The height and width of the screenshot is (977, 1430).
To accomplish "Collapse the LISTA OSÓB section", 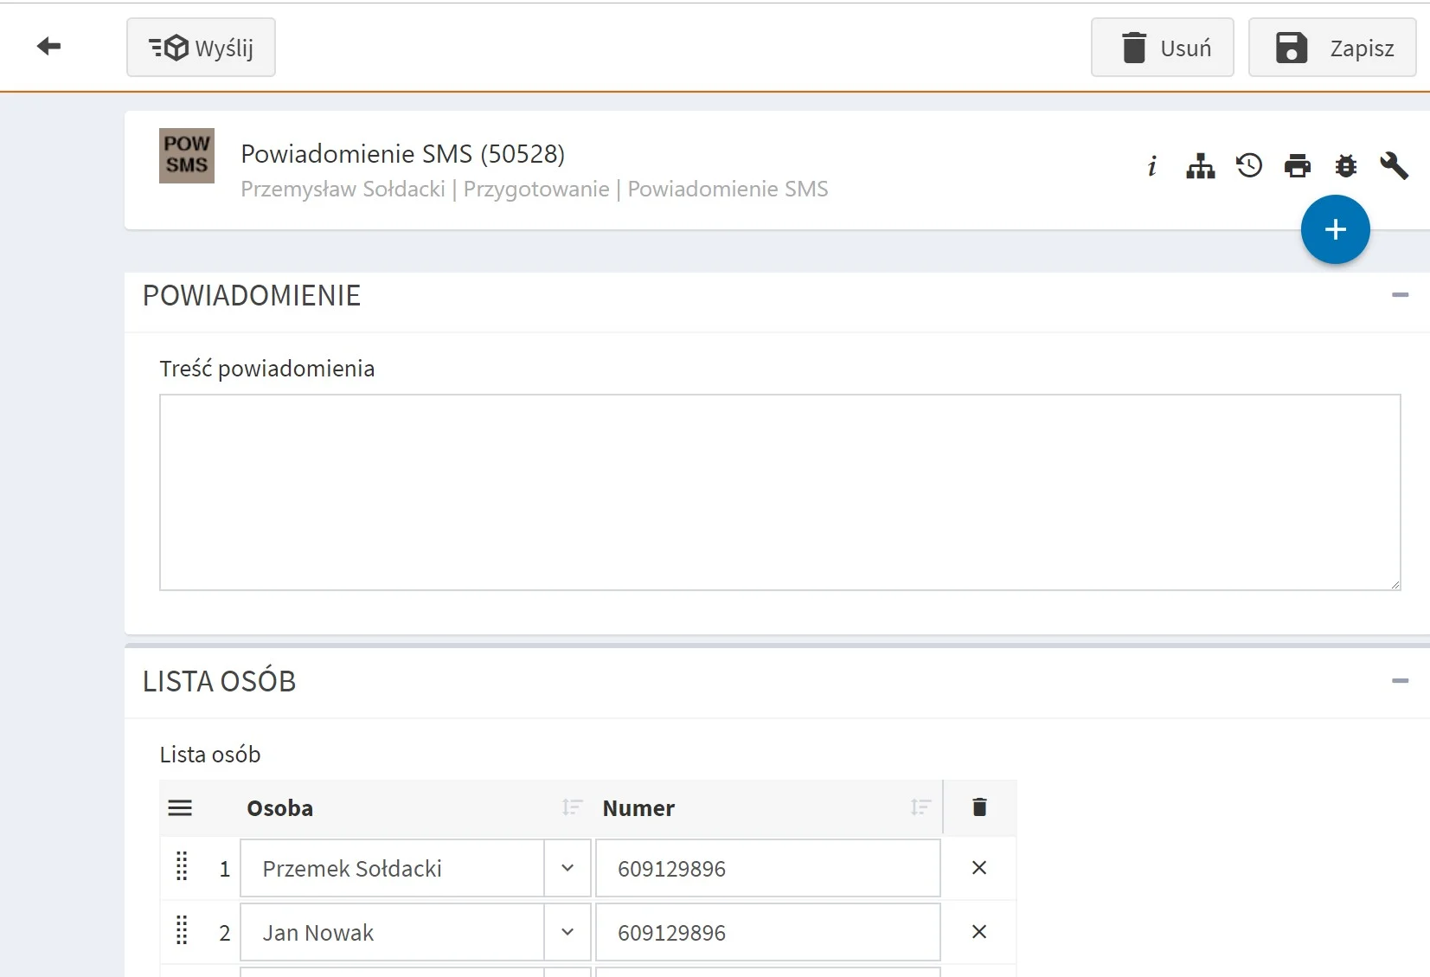I will (1400, 681).
